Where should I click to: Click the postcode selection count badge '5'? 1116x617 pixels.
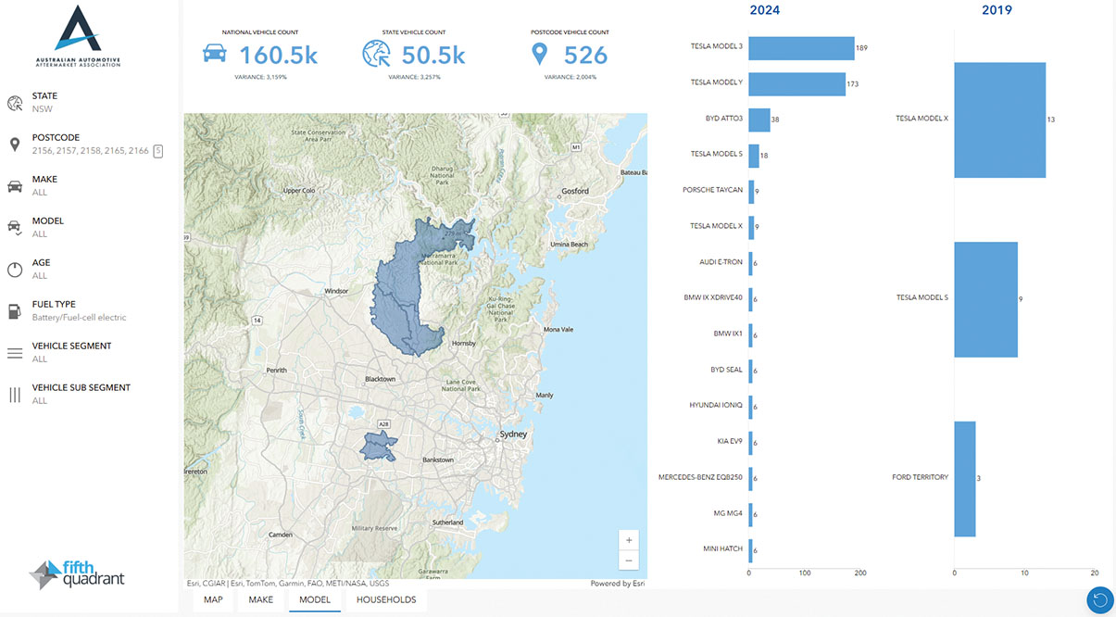[x=158, y=151]
